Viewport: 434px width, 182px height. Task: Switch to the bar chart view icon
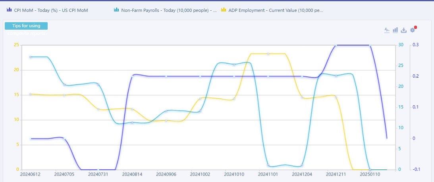pyautogui.click(x=395, y=30)
